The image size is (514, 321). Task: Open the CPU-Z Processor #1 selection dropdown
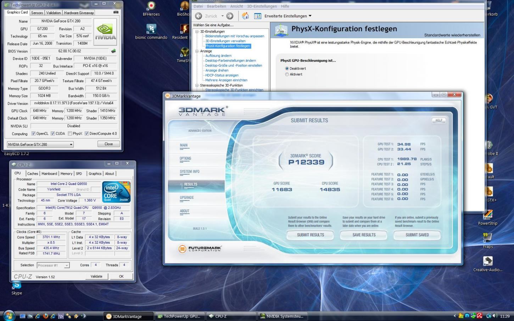point(53,265)
